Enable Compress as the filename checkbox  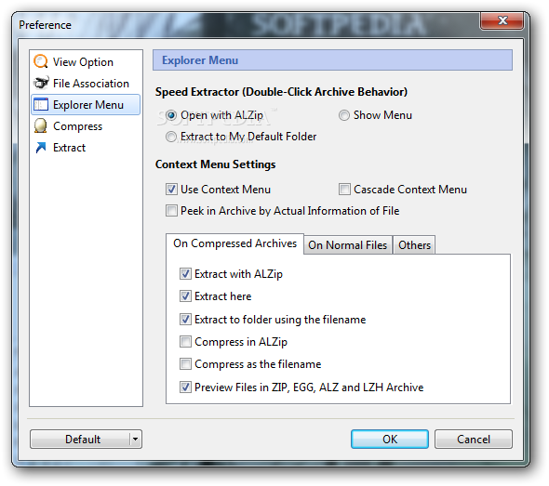click(185, 364)
